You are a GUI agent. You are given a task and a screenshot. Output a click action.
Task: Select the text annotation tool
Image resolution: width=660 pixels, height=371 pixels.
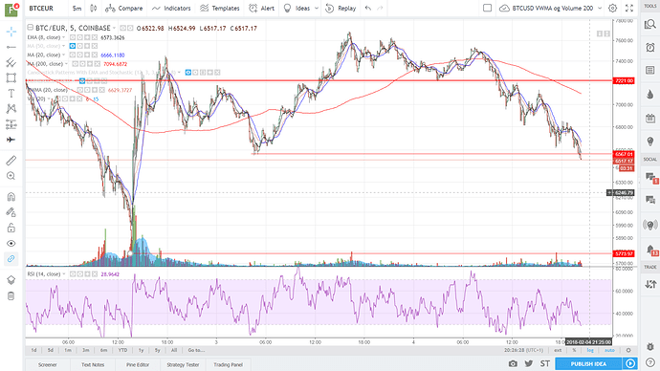11,94
